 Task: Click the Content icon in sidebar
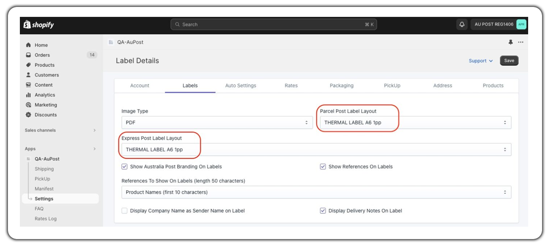coord(28,85)
